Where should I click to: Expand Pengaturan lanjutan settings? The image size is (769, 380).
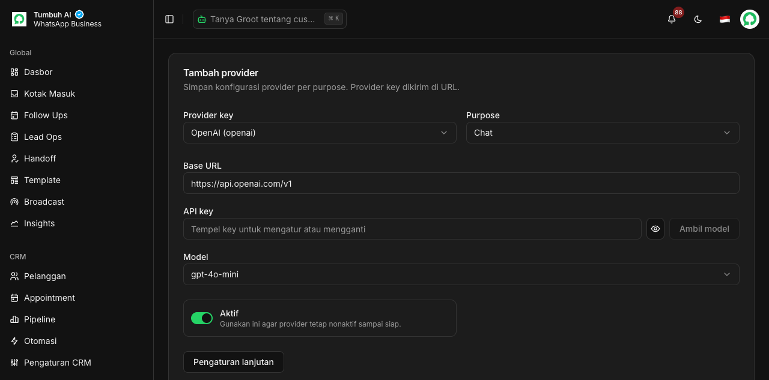click(234, 362)
